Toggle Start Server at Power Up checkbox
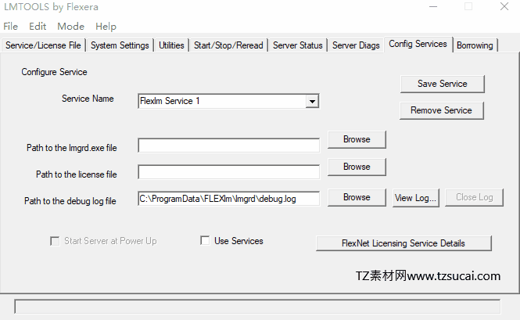 (x=55, y=241)
